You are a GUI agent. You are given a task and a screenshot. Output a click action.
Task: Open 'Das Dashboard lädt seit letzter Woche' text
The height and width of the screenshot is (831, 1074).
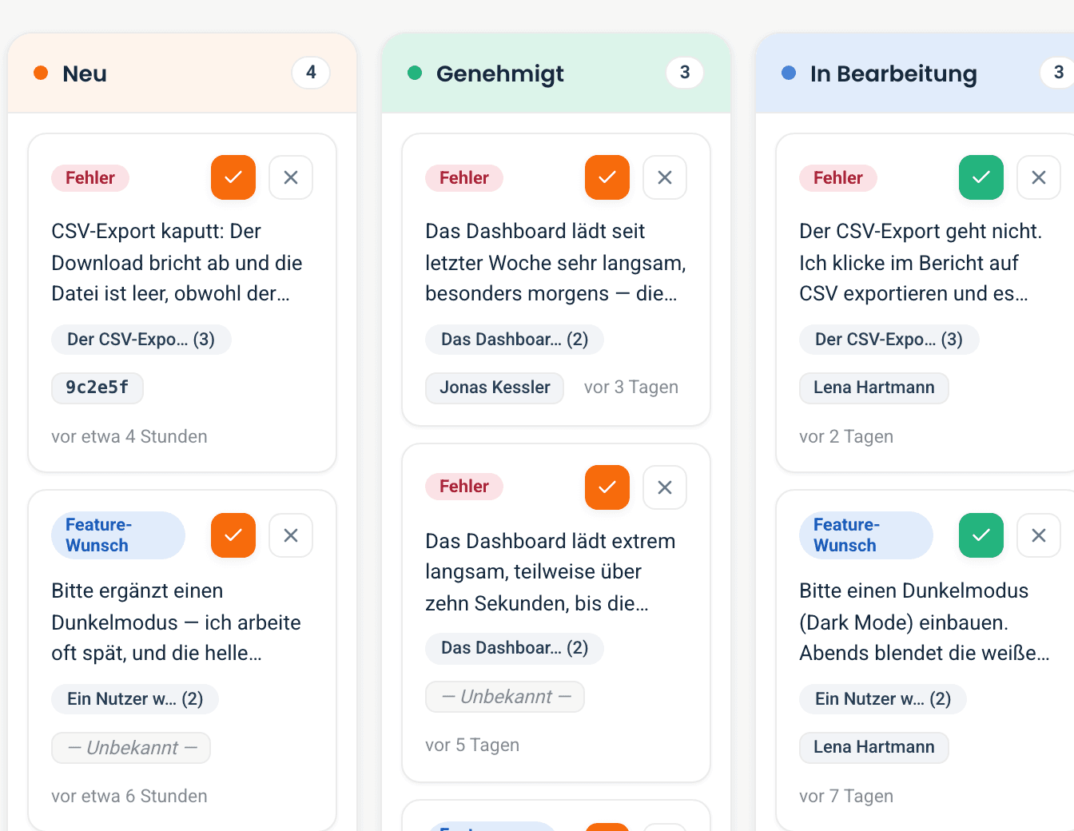point(556,262)
